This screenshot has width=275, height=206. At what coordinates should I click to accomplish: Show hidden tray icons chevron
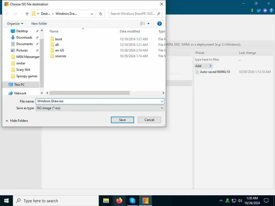tap(221, 201)
